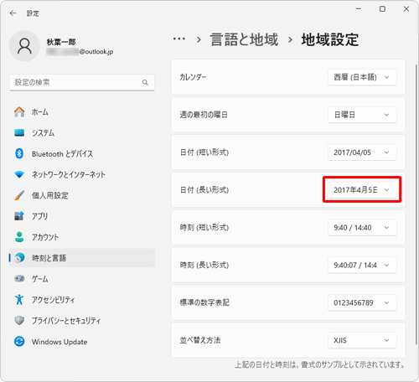Click the アプリ icon
Screen dimensions: 419x382
click(19, 216)
